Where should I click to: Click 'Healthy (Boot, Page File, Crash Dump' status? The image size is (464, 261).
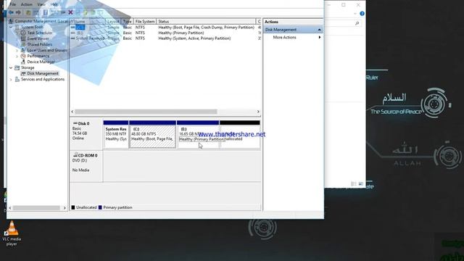tap(206, 28)
